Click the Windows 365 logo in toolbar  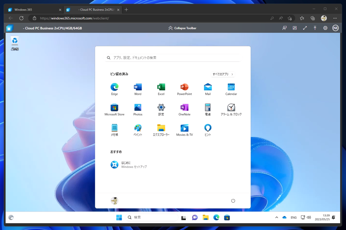coord(10,28)
